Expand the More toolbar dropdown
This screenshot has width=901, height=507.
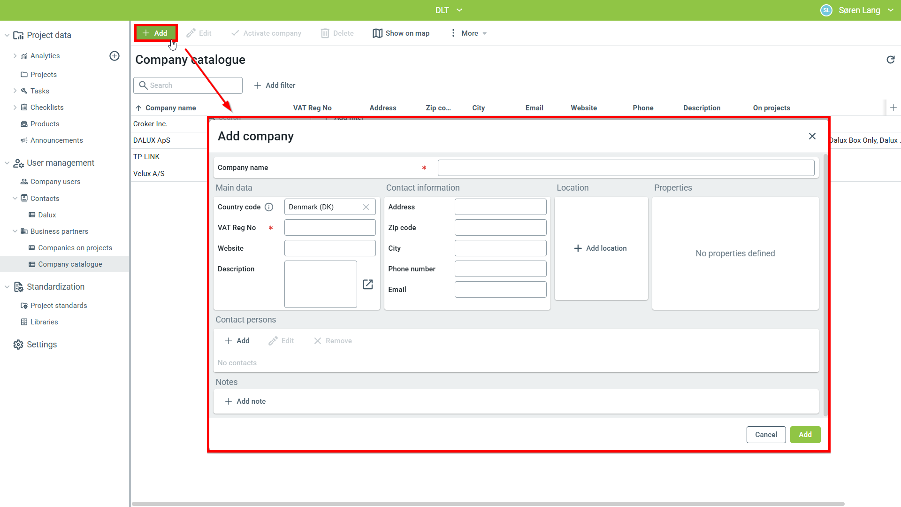[469, 33]
